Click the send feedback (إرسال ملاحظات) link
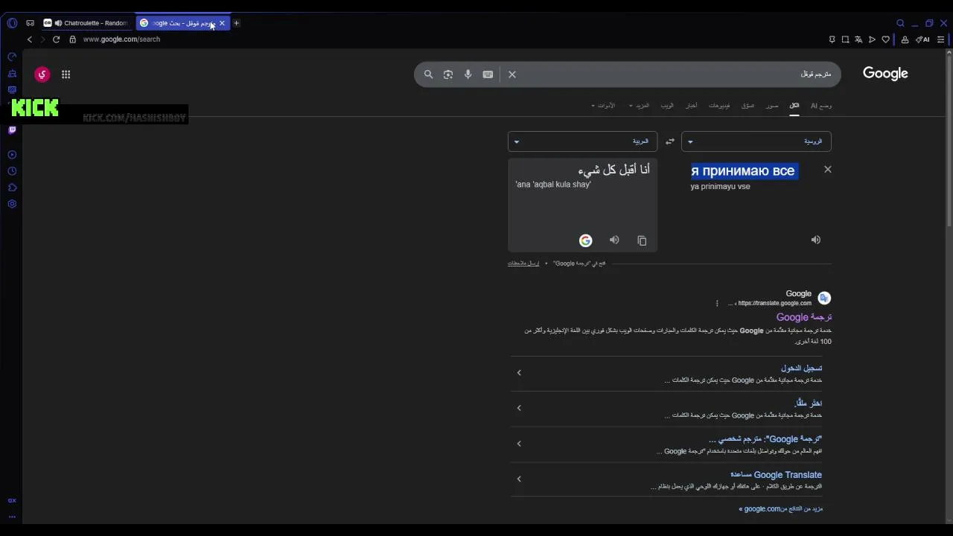Viewport: 953px width, 536px height. [x=523, y=264]
